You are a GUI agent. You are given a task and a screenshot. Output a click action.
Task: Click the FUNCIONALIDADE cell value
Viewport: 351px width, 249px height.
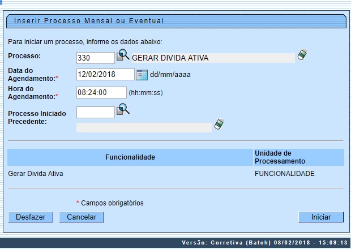(285, 174)
